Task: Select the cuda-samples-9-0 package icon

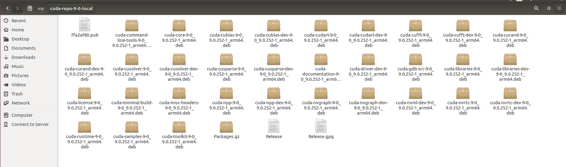Action: point(132,127)
